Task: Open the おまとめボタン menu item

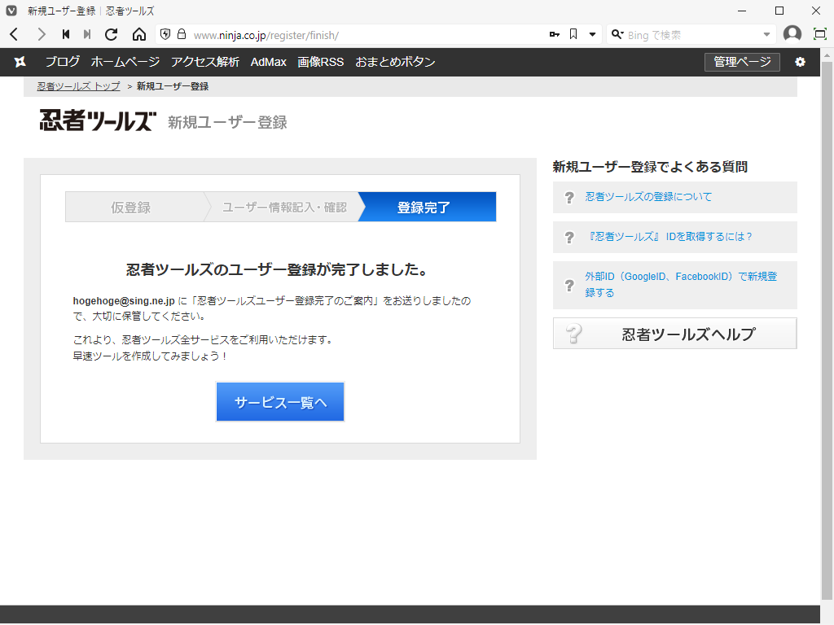Action: coord(395,62)
